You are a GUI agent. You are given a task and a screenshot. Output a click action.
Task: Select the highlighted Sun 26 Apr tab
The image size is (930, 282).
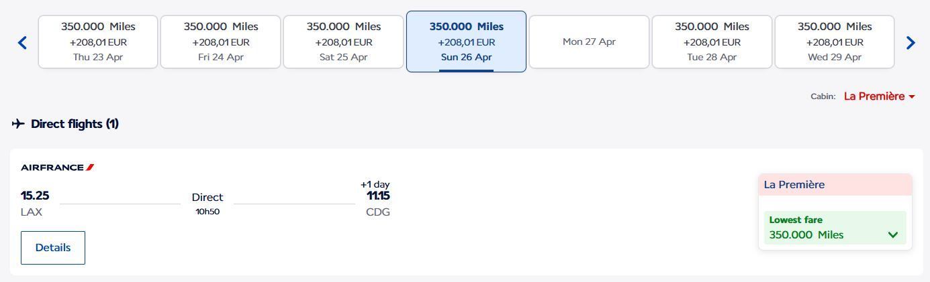tap(466, 42)
